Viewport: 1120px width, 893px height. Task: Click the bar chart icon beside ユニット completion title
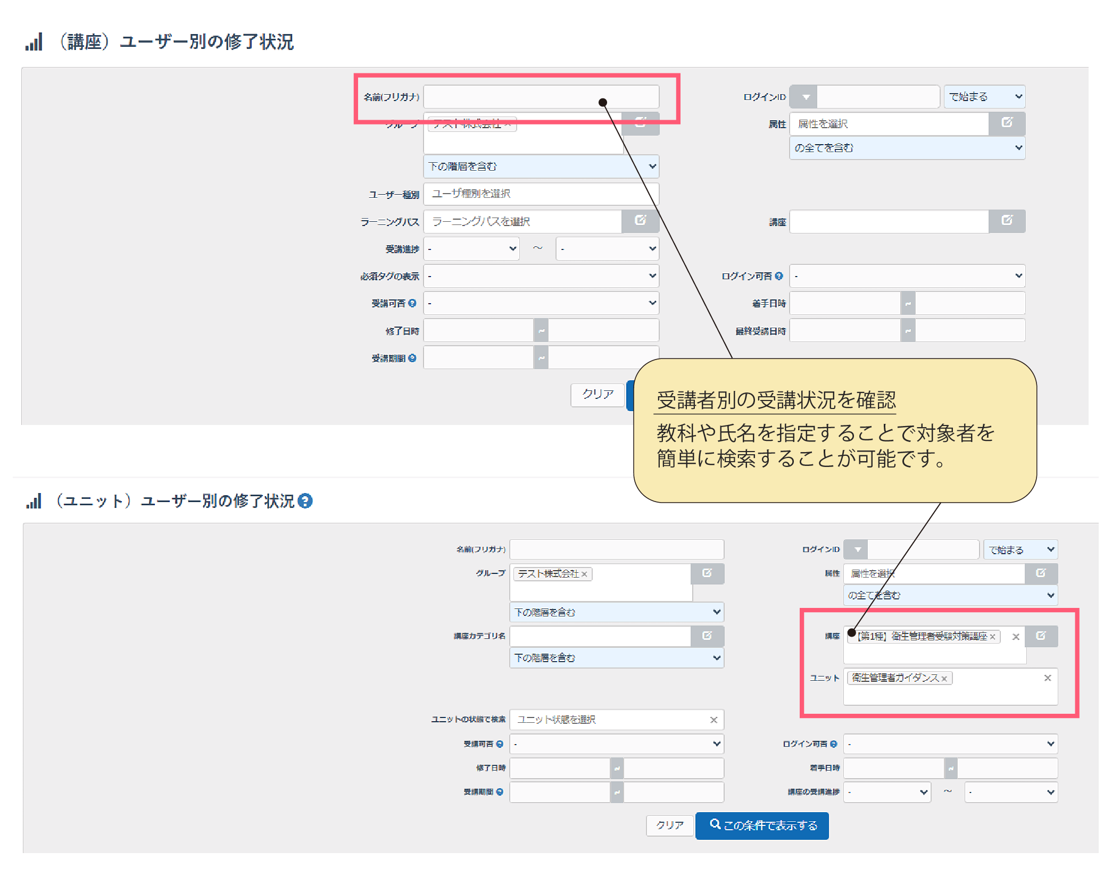click(34, 500)
